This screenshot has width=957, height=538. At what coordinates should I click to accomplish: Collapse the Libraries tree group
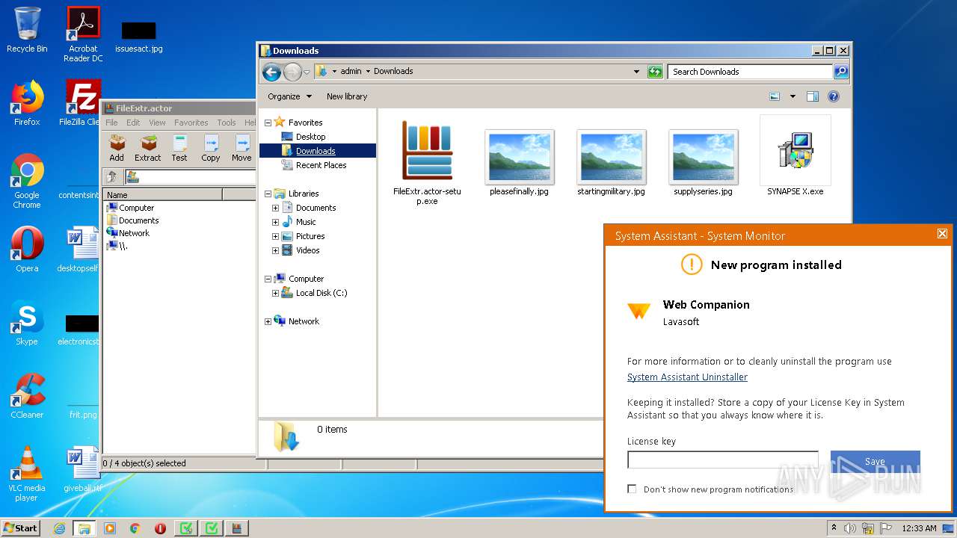[x=268, y=194]
